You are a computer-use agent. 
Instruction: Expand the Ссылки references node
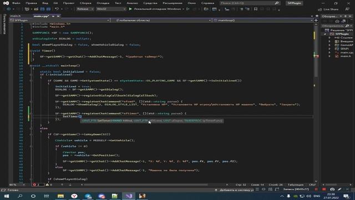click(329, 38)
